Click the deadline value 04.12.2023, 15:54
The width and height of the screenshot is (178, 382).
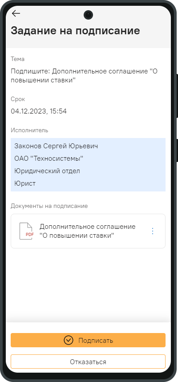[39, 111]
